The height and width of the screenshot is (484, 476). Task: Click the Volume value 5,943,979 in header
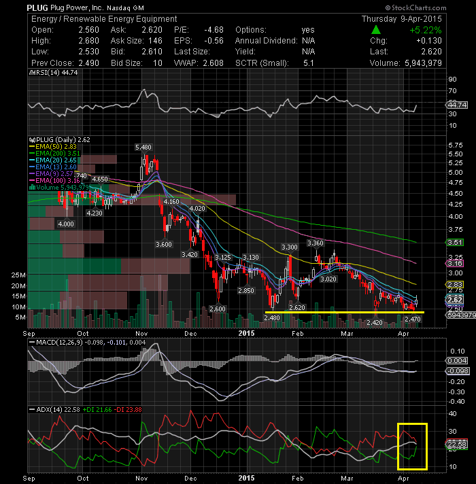(423, 63)
